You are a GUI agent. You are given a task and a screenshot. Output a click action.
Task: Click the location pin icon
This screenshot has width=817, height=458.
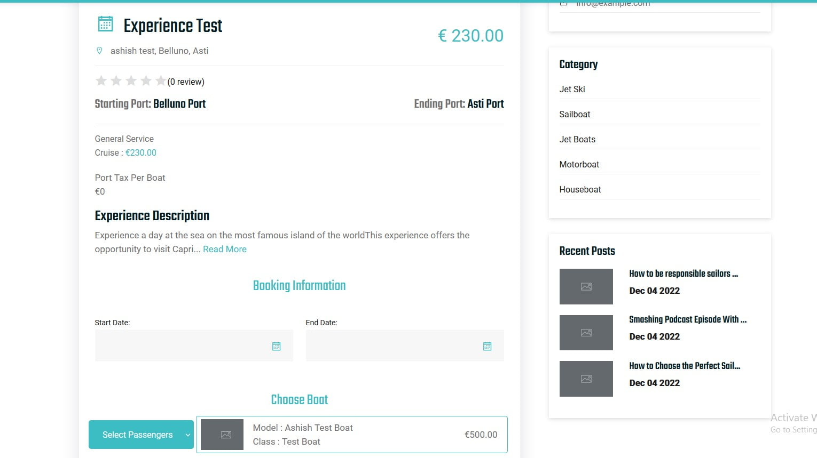tap(99, 51)
